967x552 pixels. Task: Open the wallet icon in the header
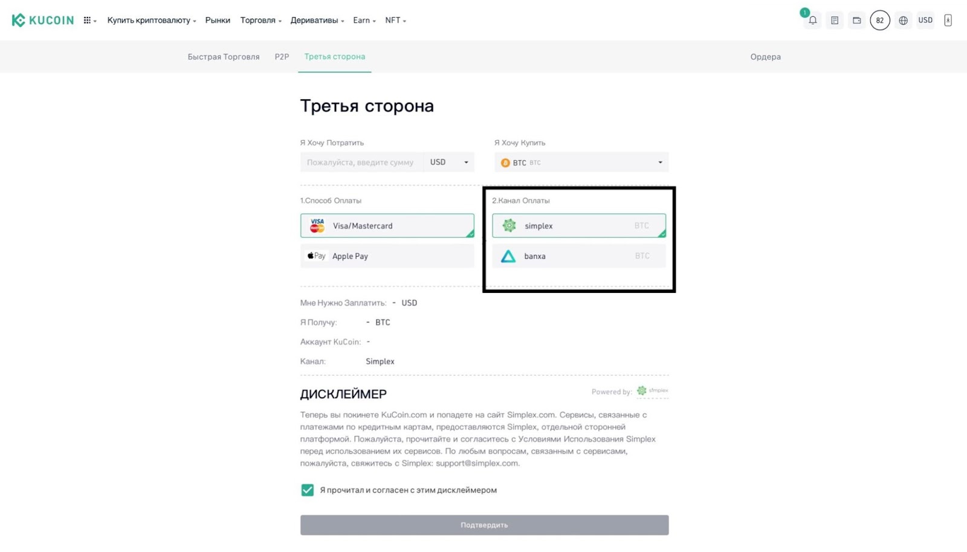pos(856,20)
